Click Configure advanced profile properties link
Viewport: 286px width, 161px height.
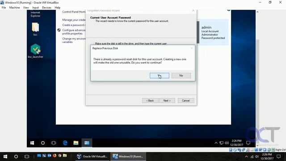[x=74, y=32]
